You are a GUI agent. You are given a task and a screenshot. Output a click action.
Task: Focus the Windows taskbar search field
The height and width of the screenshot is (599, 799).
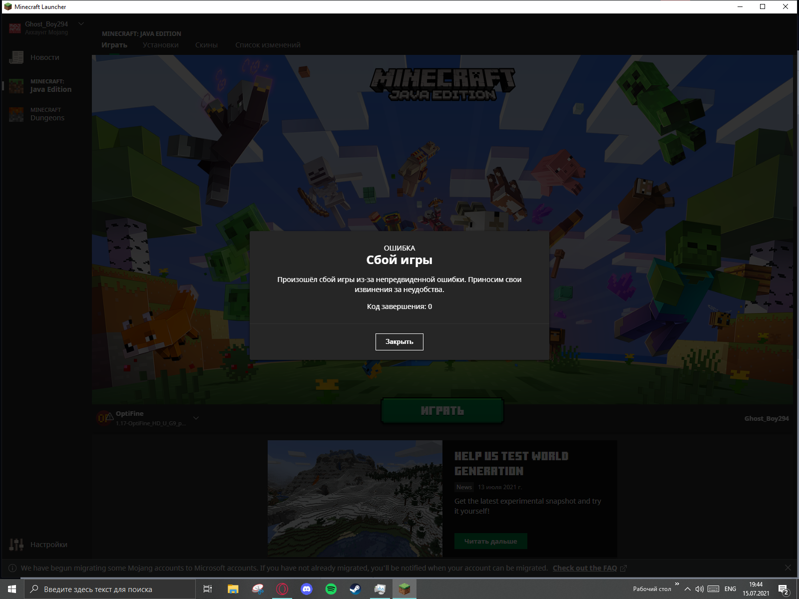coord(110,589)
